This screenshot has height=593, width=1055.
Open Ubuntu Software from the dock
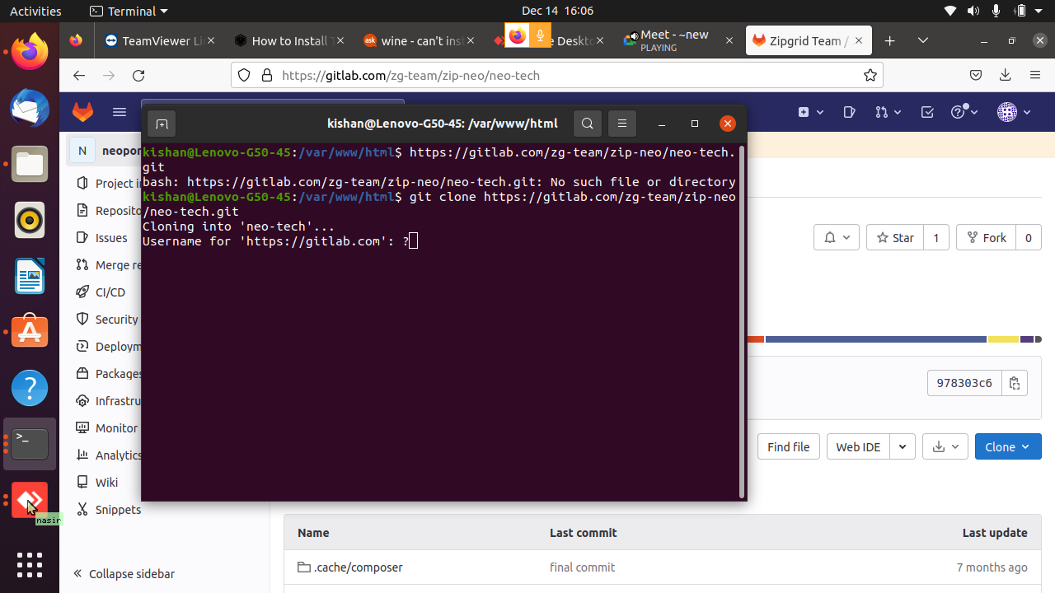[x=30, y=332]
